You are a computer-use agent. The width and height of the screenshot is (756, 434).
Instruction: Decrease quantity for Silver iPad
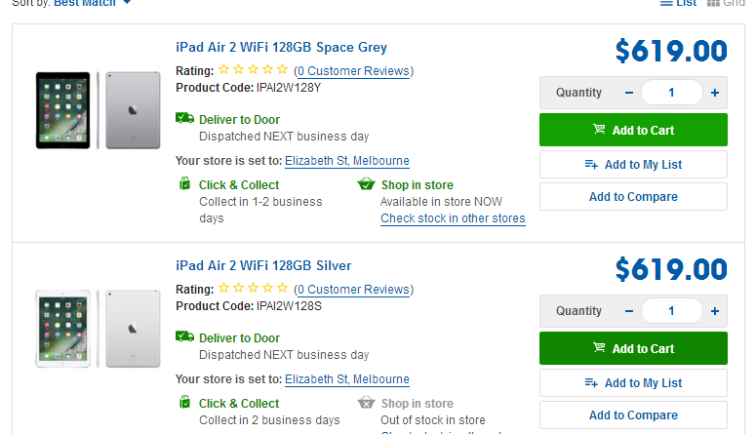(x=629, y=311)
